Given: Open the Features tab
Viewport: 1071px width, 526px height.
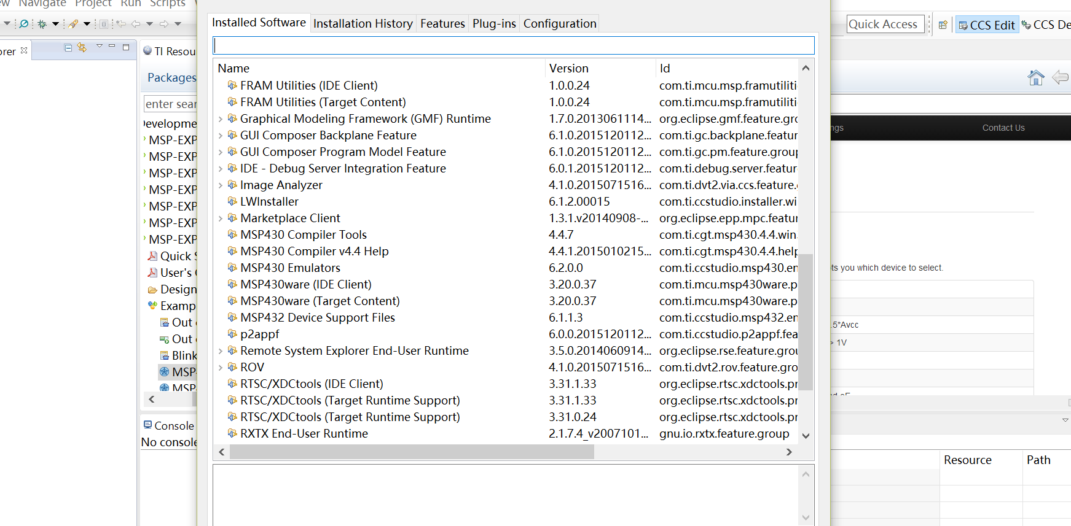Looking at the screenshot, I should (x=442, y=23).
